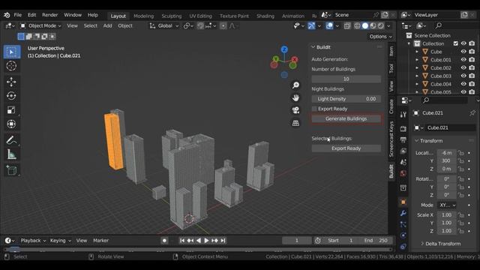Select the Measure tool
This screenshot has width=480, height=270.
point(12,154)
